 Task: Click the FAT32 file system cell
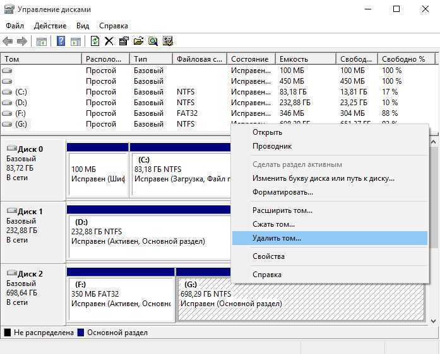(187, 113)
